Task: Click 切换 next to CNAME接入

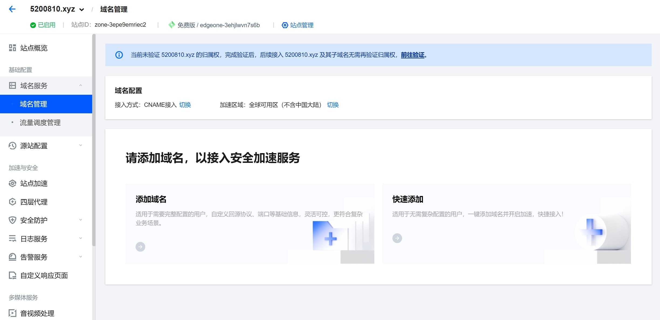Action: click(185, 105)
